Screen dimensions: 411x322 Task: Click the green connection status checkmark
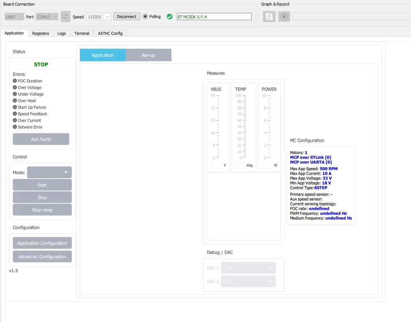[x=170, y=17]
